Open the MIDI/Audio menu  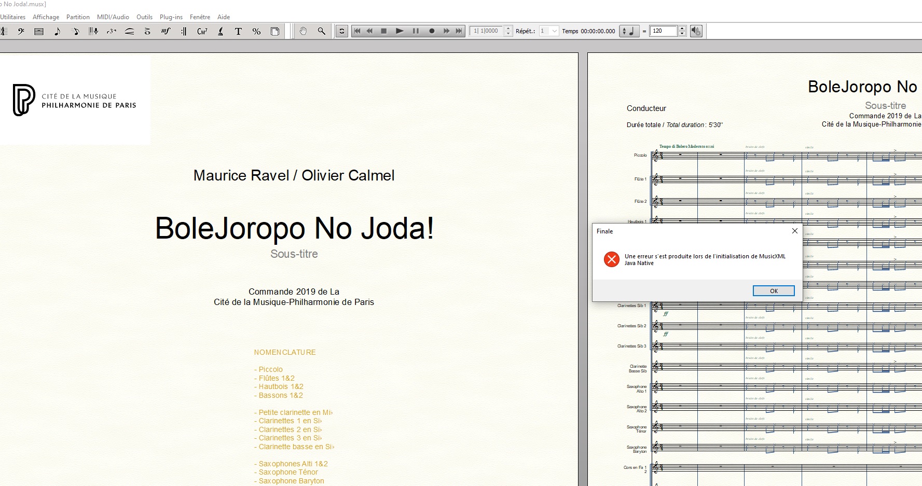[x=113, y=17]
